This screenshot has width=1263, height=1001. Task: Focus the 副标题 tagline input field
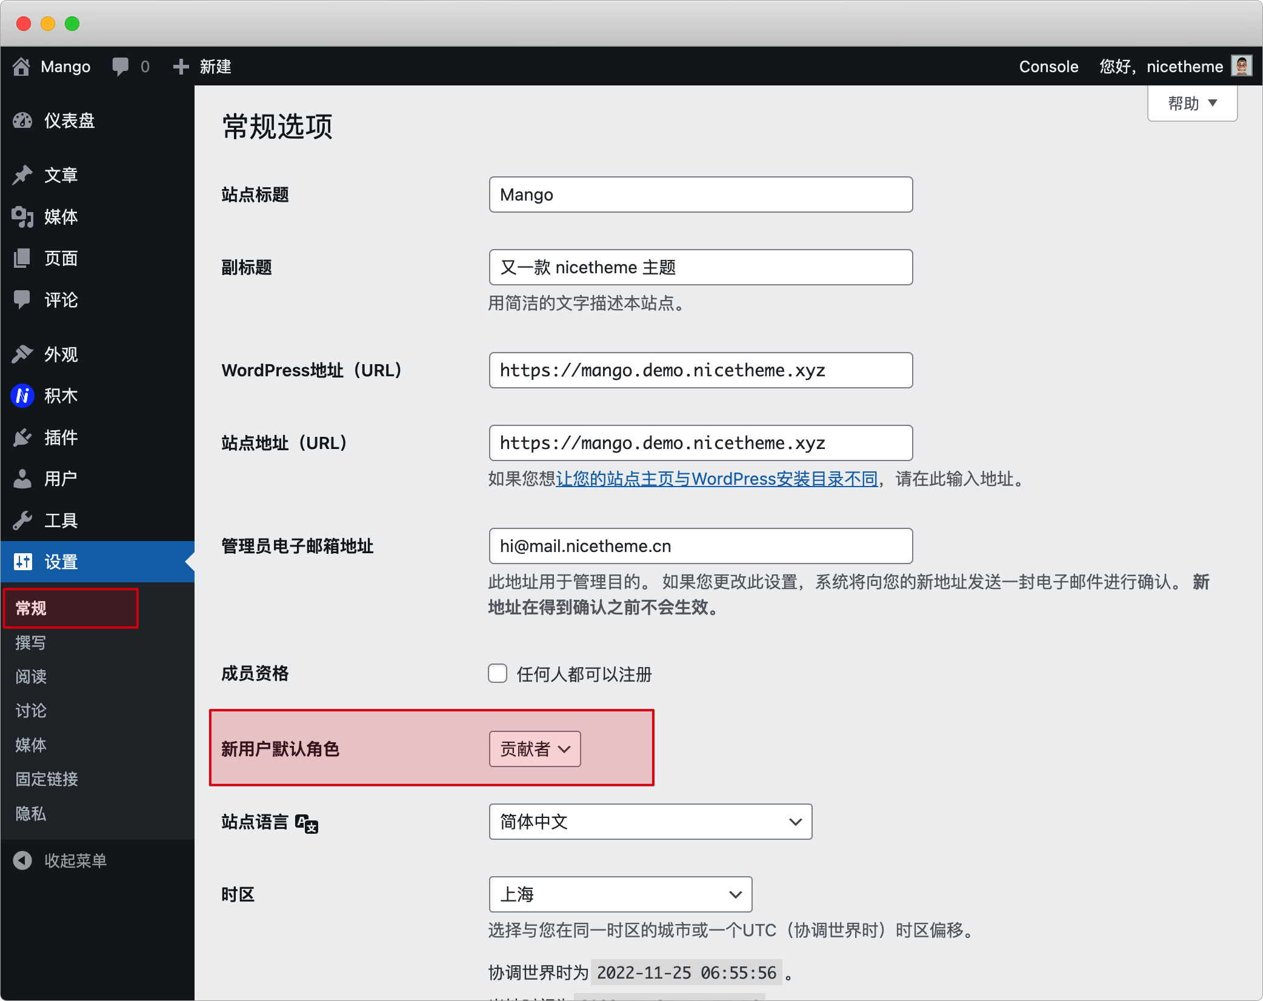(x=701, y=267)
